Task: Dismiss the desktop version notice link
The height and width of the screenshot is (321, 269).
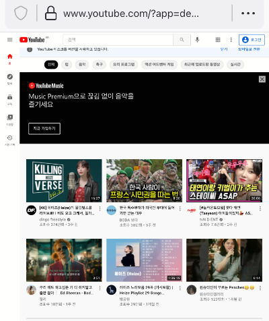Action: (x=224, y=49)
